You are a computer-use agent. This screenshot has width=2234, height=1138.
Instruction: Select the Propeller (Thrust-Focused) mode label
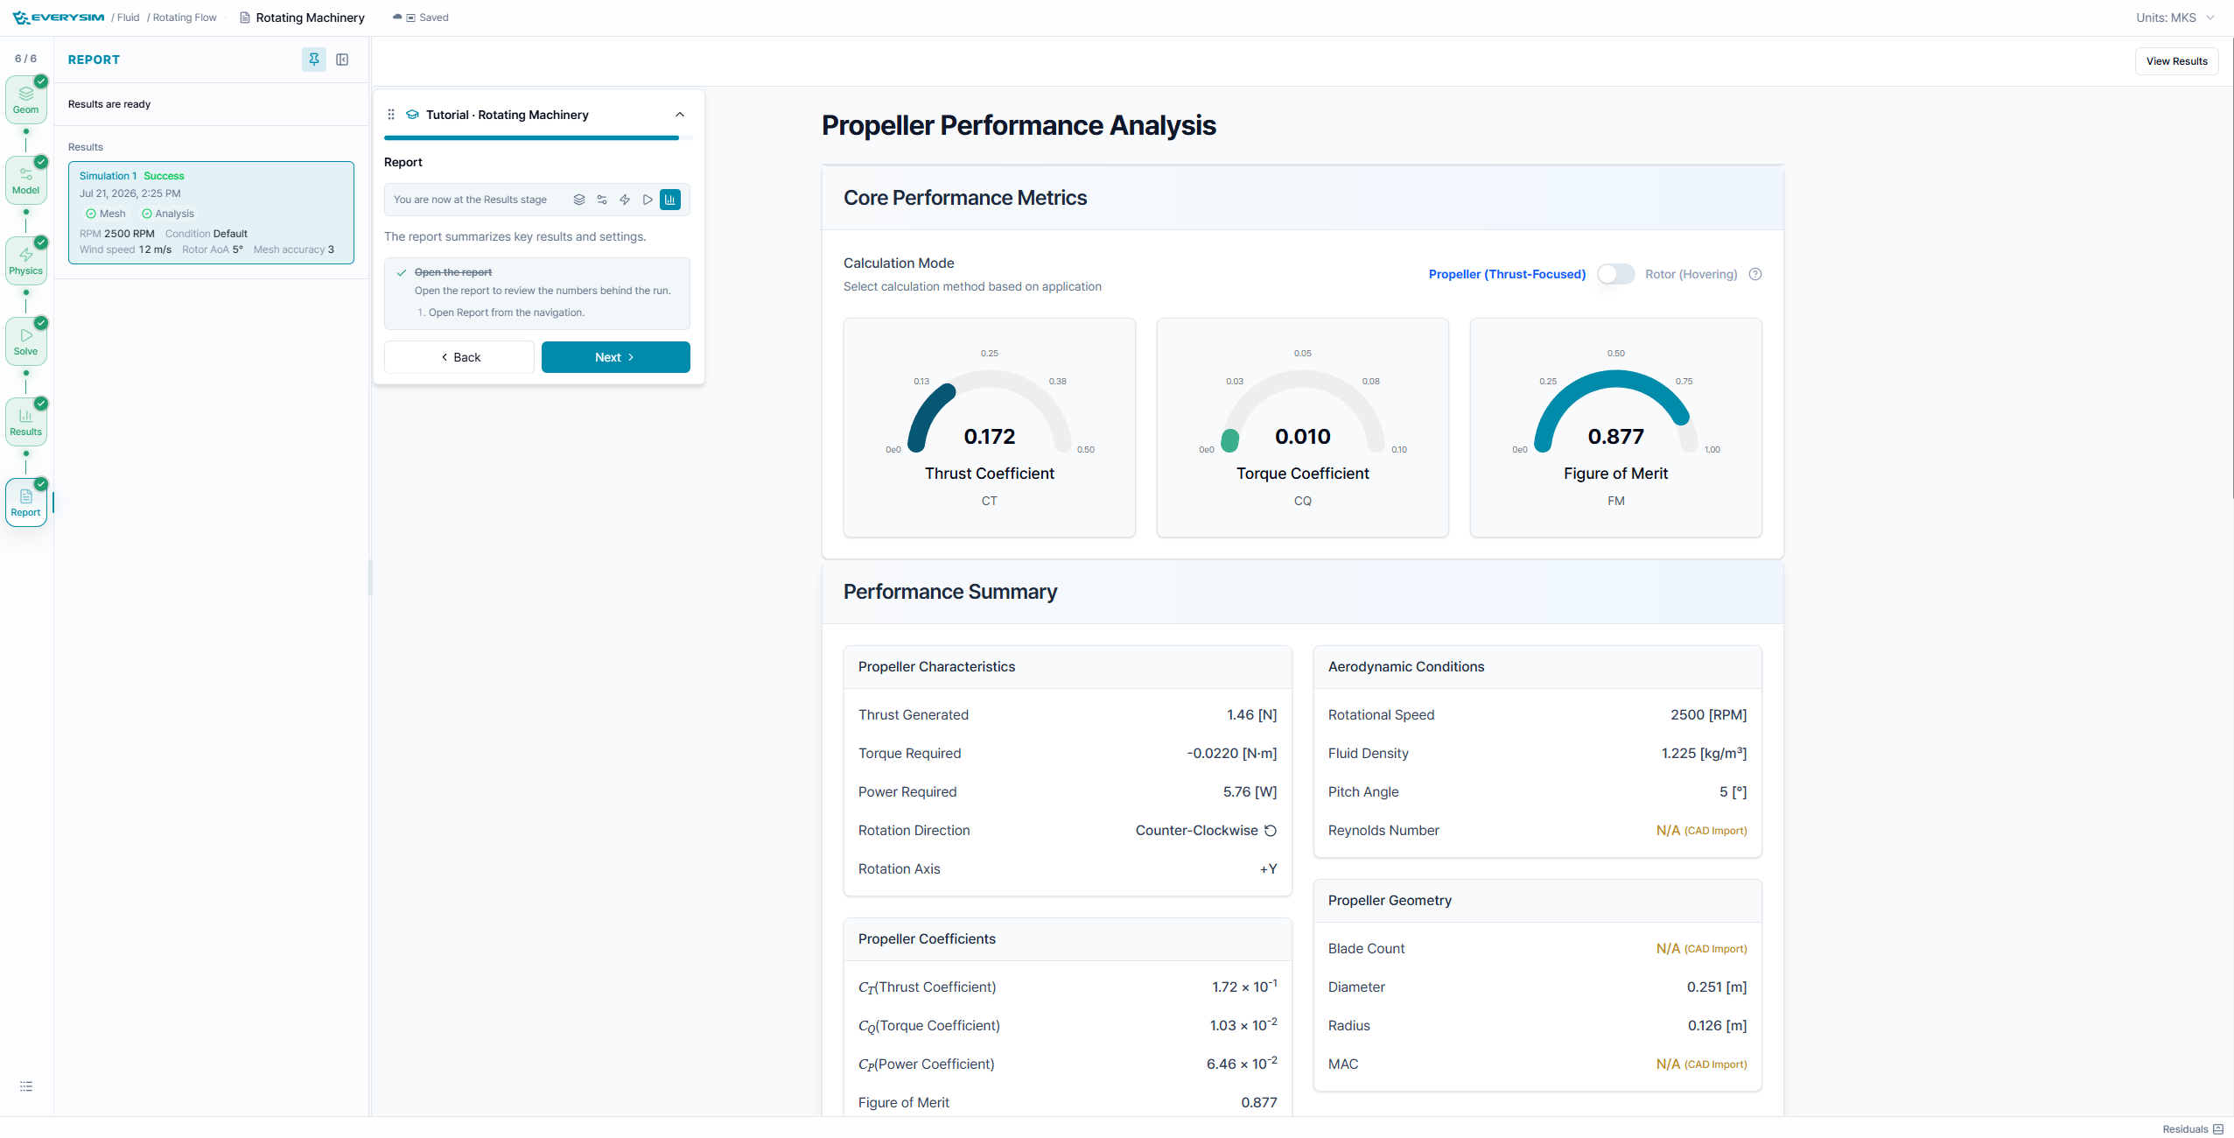pyautogui.click(x=1507, y=274)
